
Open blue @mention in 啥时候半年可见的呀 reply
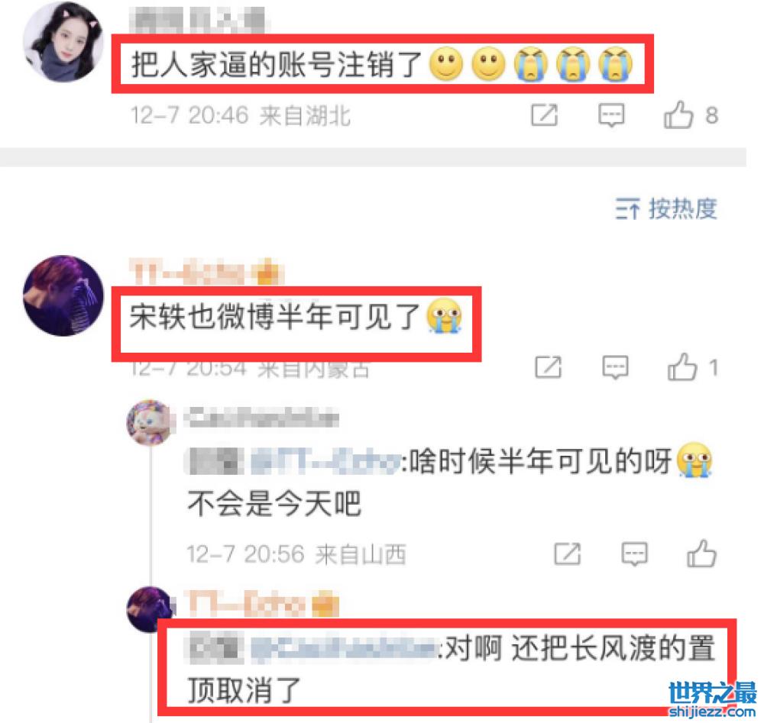[326, 462]
